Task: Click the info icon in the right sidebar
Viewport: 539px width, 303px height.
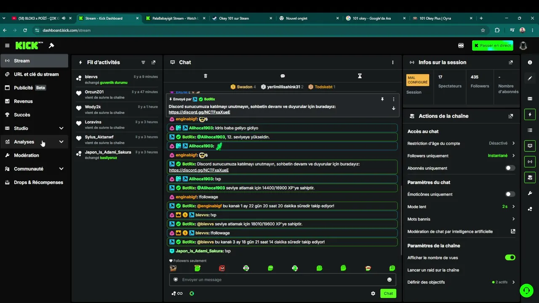Action: [530, 62]
